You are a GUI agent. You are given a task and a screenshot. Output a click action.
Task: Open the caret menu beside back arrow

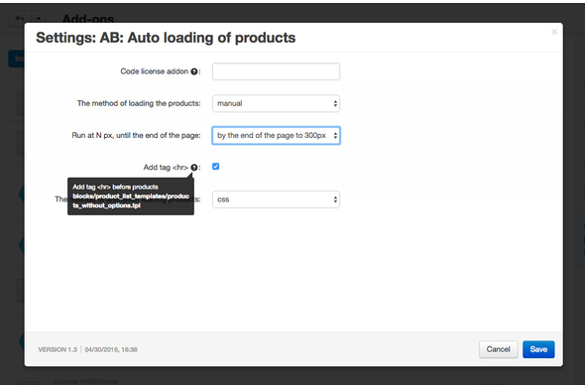39,18
